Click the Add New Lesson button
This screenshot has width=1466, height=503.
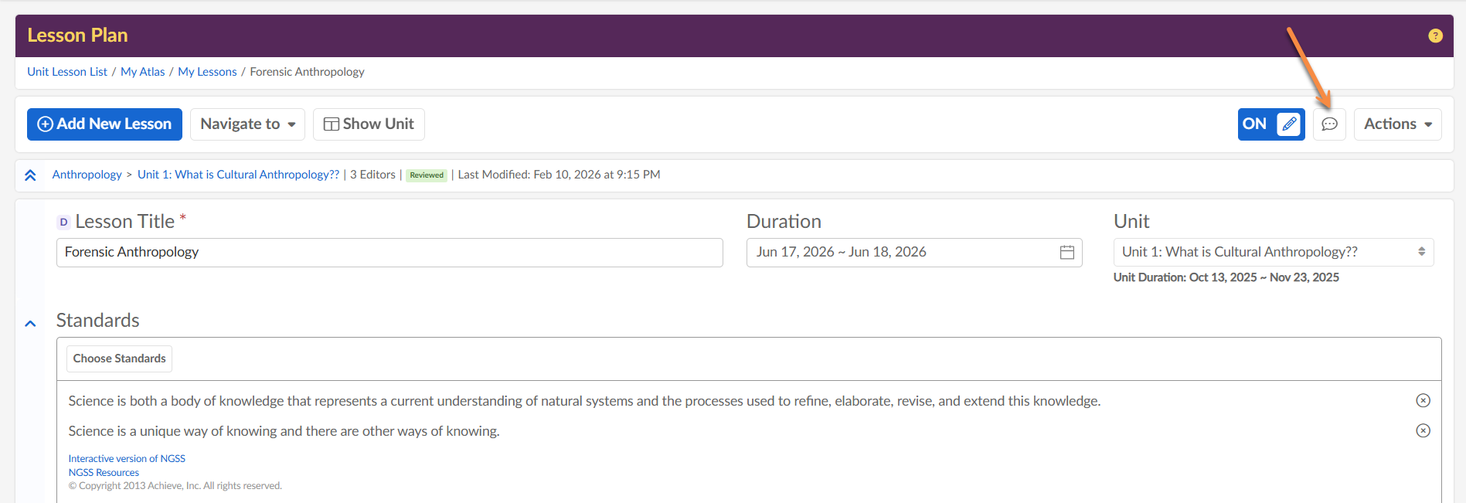click(x=104, y=124)
